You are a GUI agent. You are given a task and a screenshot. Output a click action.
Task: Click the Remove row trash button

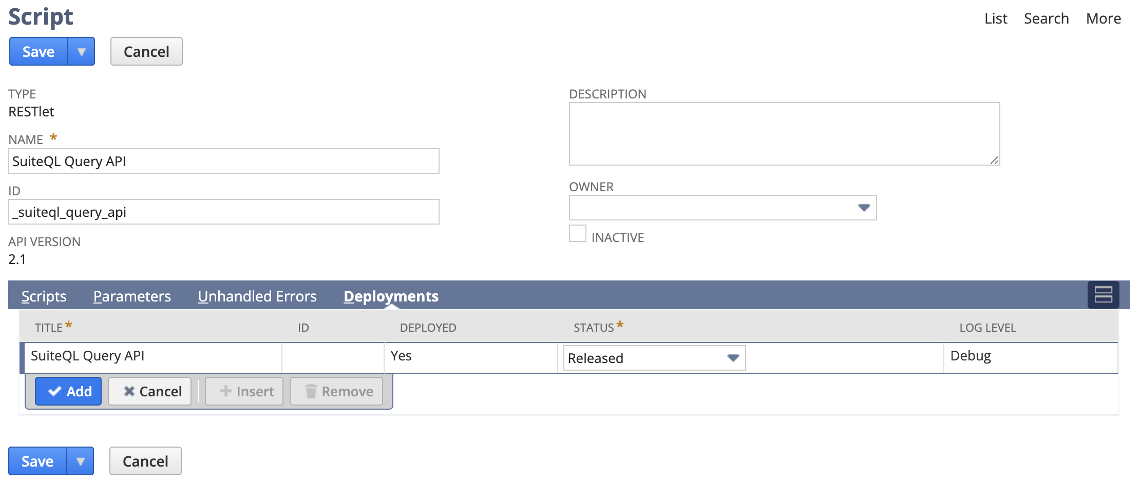click(x=336, y=391)
